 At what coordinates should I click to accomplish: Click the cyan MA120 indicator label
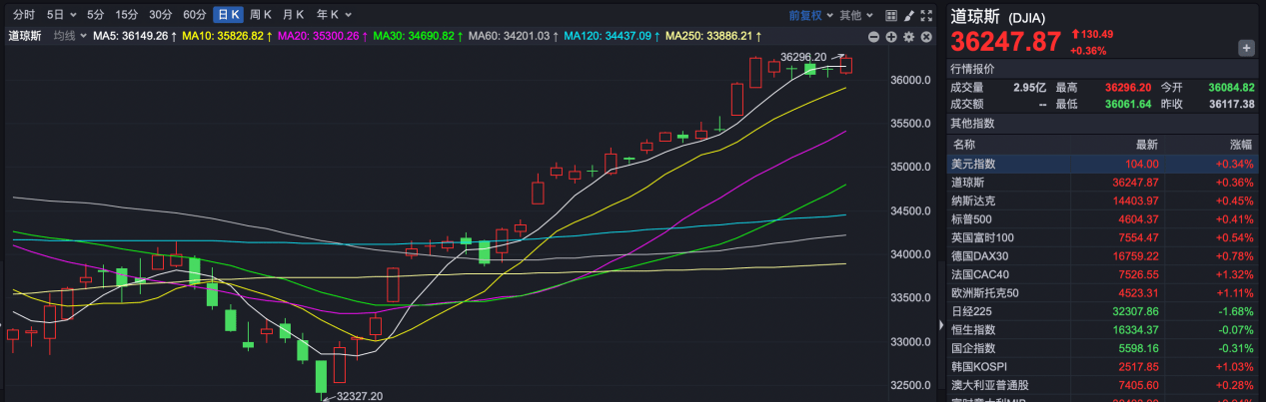tap(612, 36)
